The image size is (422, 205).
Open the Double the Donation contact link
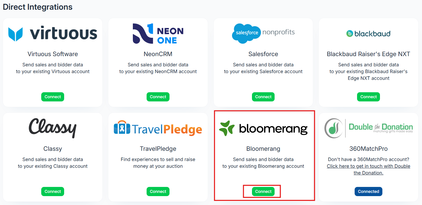tap(368, 169)
